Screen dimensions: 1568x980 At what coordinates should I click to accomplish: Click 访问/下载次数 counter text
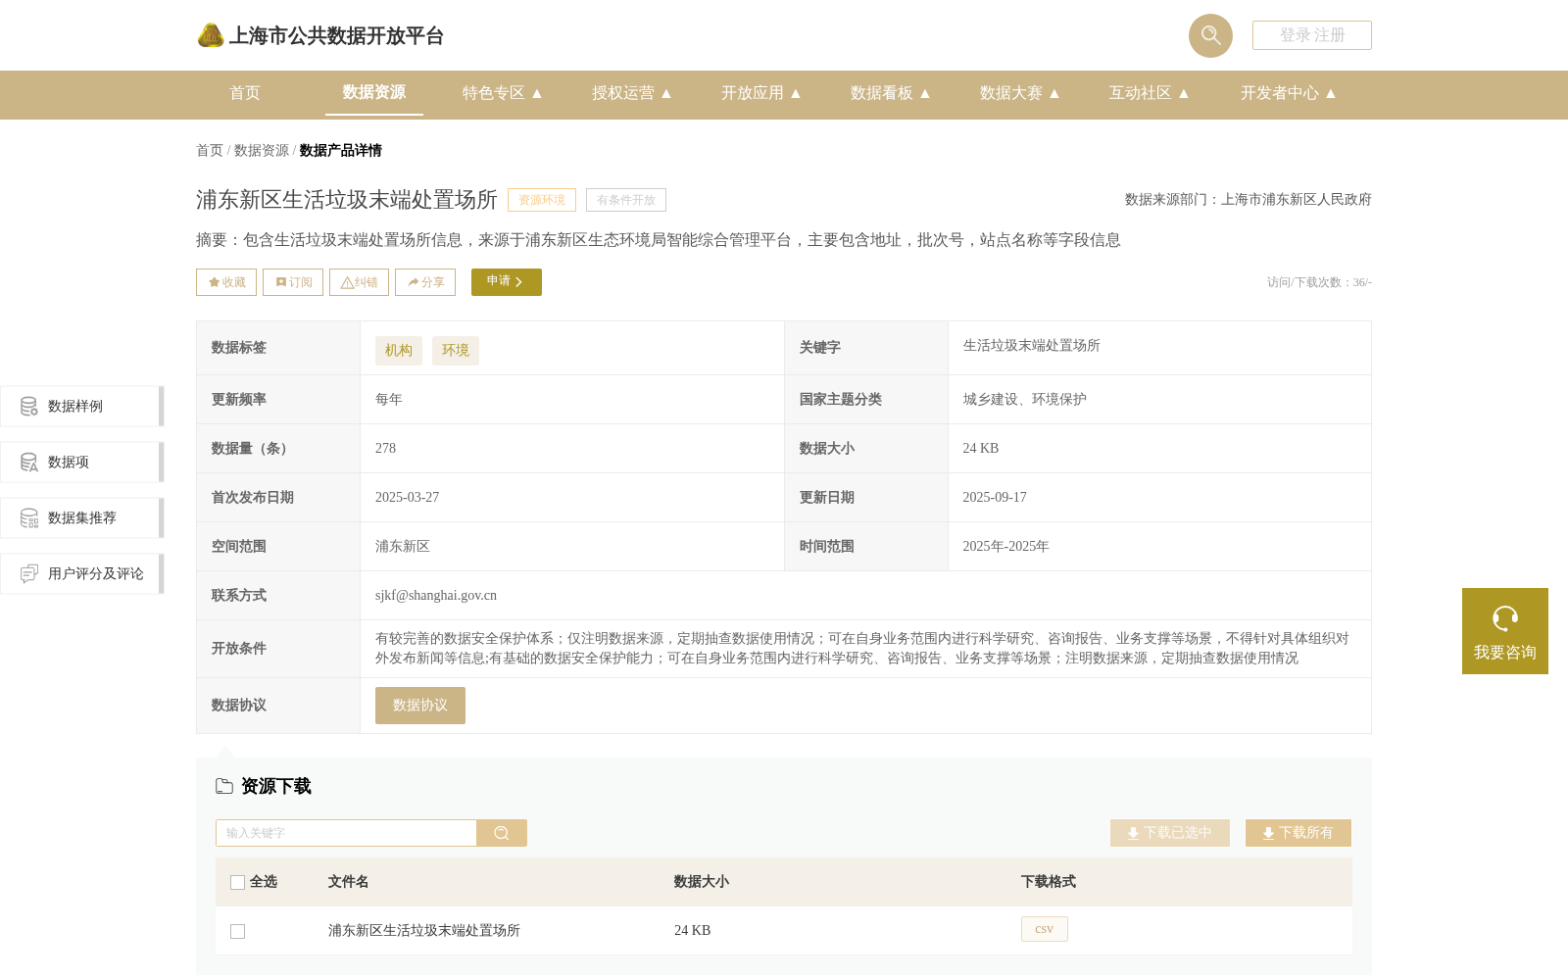click(1319, 282)
